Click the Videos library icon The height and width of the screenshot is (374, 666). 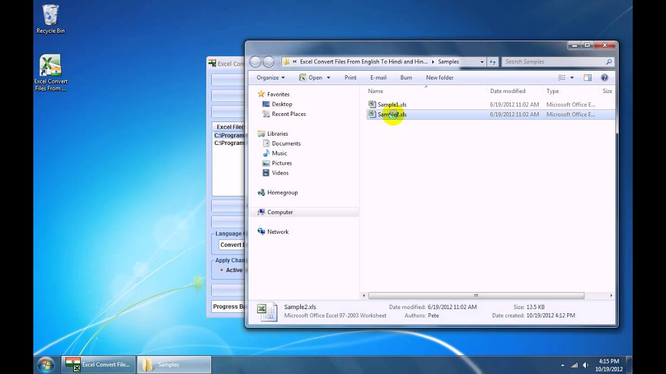pyautogui.click(x=266, y=173)
